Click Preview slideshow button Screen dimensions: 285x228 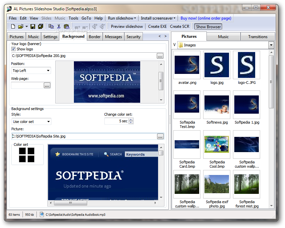(x=127, y=27)
